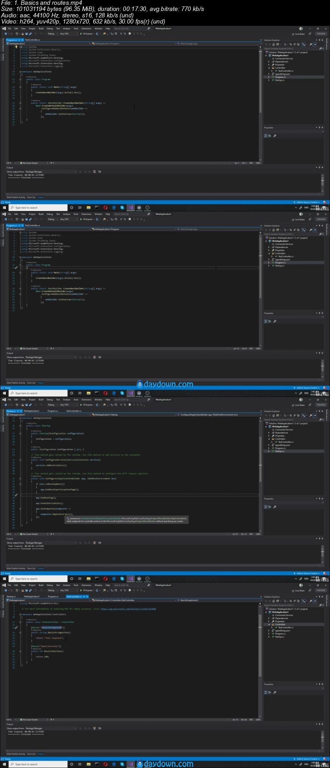The image size is (330, 768).
Task: Select highlighted Startup.cs file in Solution Explorer
Action: [x=279, y=451]
